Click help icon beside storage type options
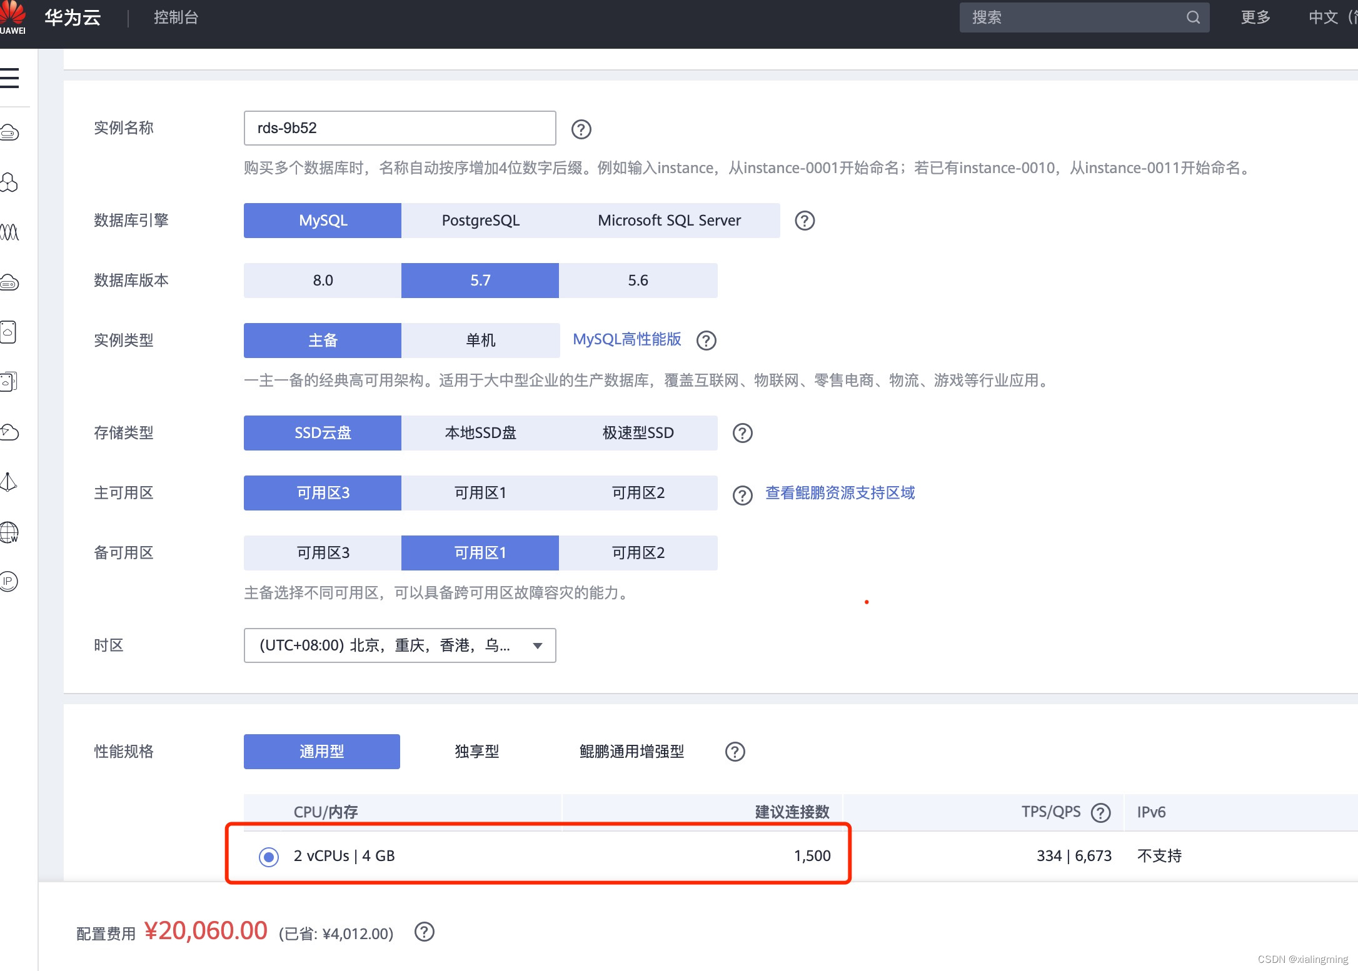Image resolution: width=1358 pixels, height=971 pixels. 743,433
